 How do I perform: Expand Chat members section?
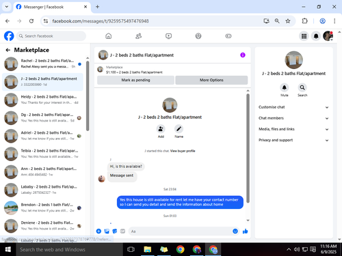[x=293, y=118]
